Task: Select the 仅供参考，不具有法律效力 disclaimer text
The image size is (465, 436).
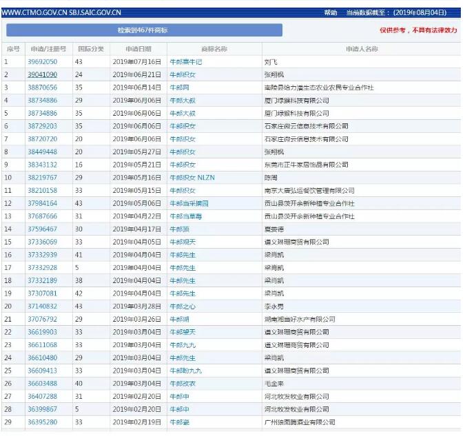Action: pos(418,30)
